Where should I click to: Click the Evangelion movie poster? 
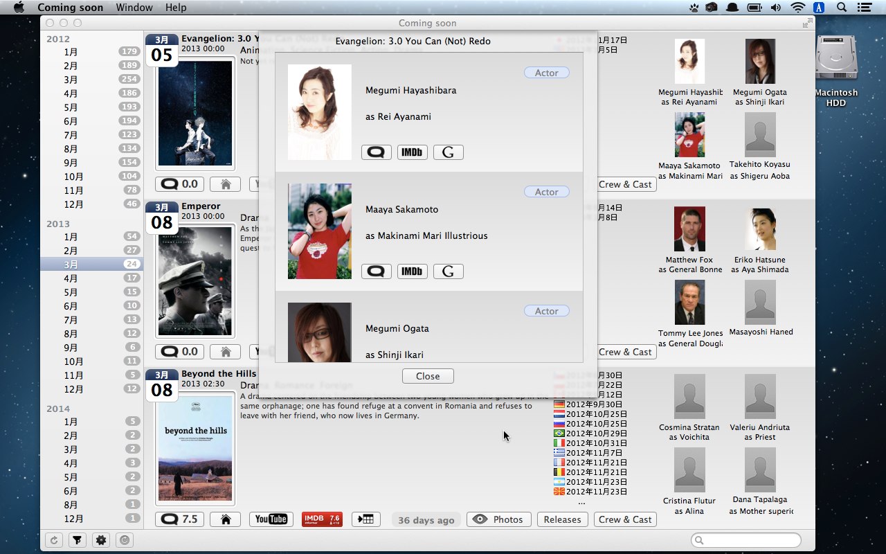point(196,114)
